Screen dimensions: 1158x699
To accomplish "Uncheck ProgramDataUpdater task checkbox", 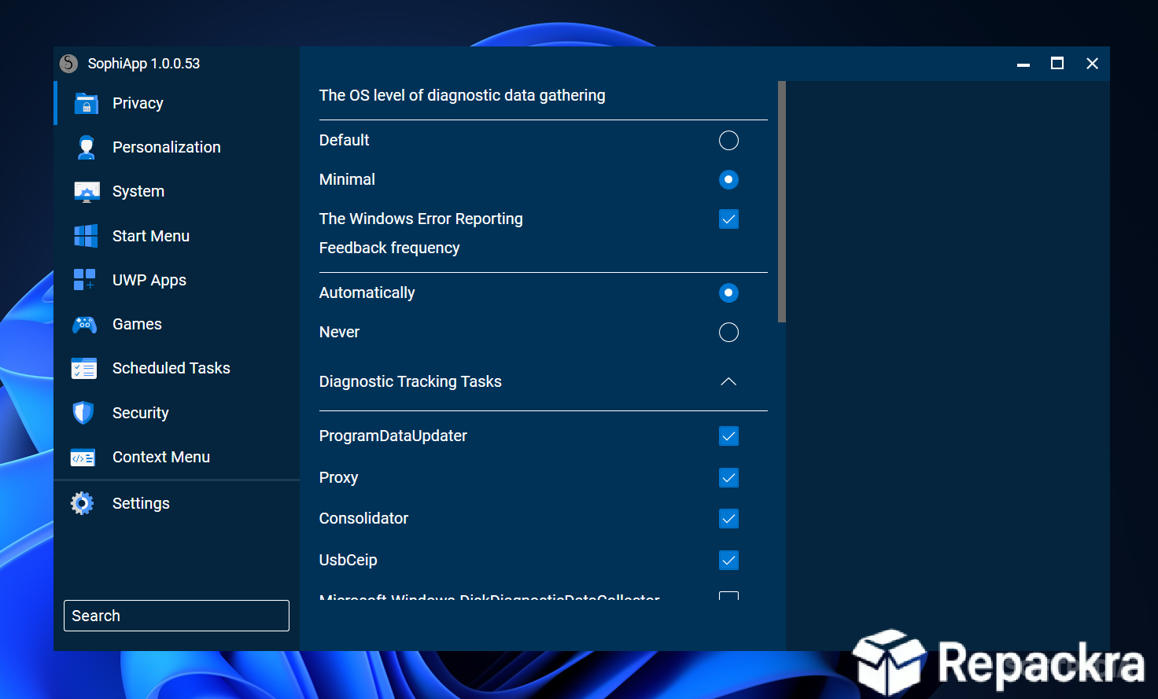I will [729, 436].
